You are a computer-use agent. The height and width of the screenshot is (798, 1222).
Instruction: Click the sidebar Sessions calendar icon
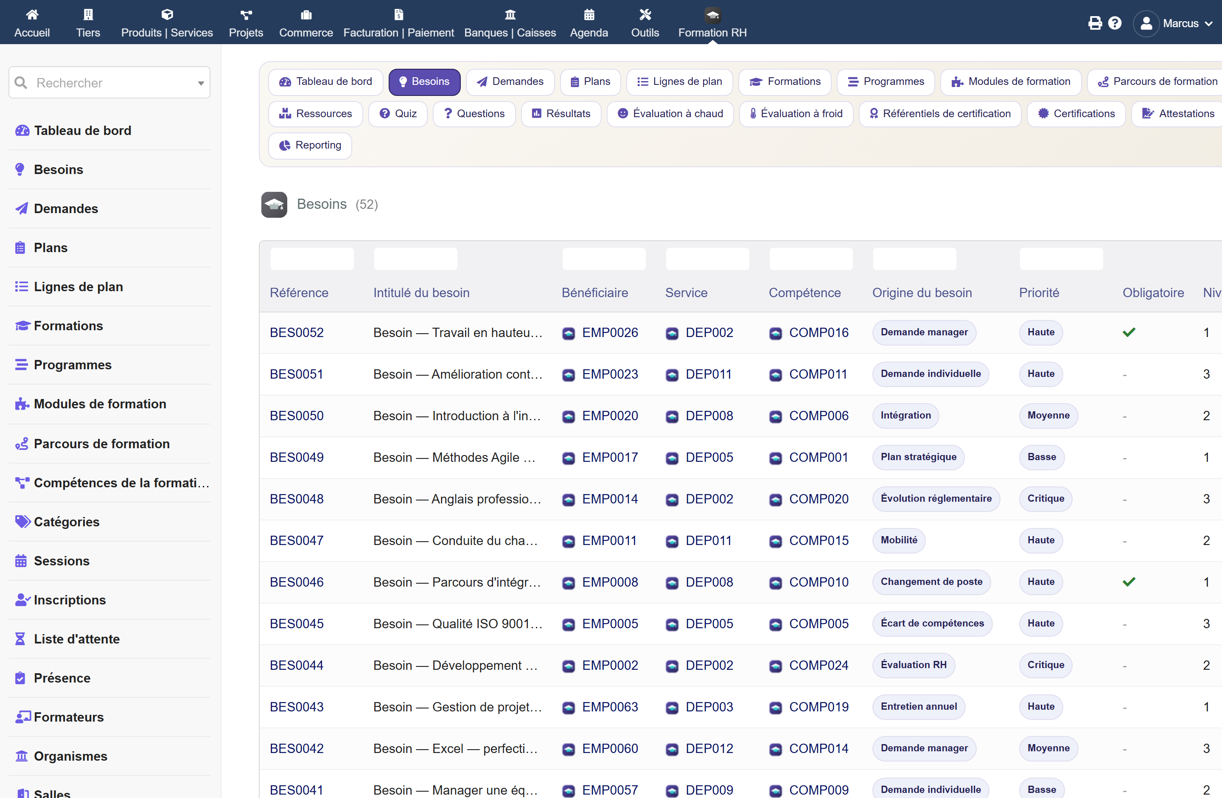(20, 561)
